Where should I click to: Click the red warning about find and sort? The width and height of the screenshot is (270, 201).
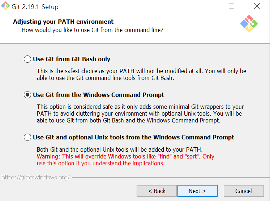(x=125, y=160)
